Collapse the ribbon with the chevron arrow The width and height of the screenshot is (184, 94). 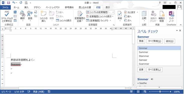pyautogui.click(x=181, y=25)
